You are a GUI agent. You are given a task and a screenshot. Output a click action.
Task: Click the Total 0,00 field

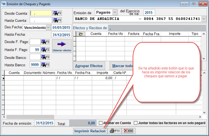tap(83, 123)
